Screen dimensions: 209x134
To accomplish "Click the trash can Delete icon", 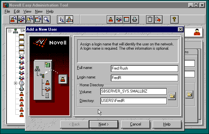I will (150, 19).
